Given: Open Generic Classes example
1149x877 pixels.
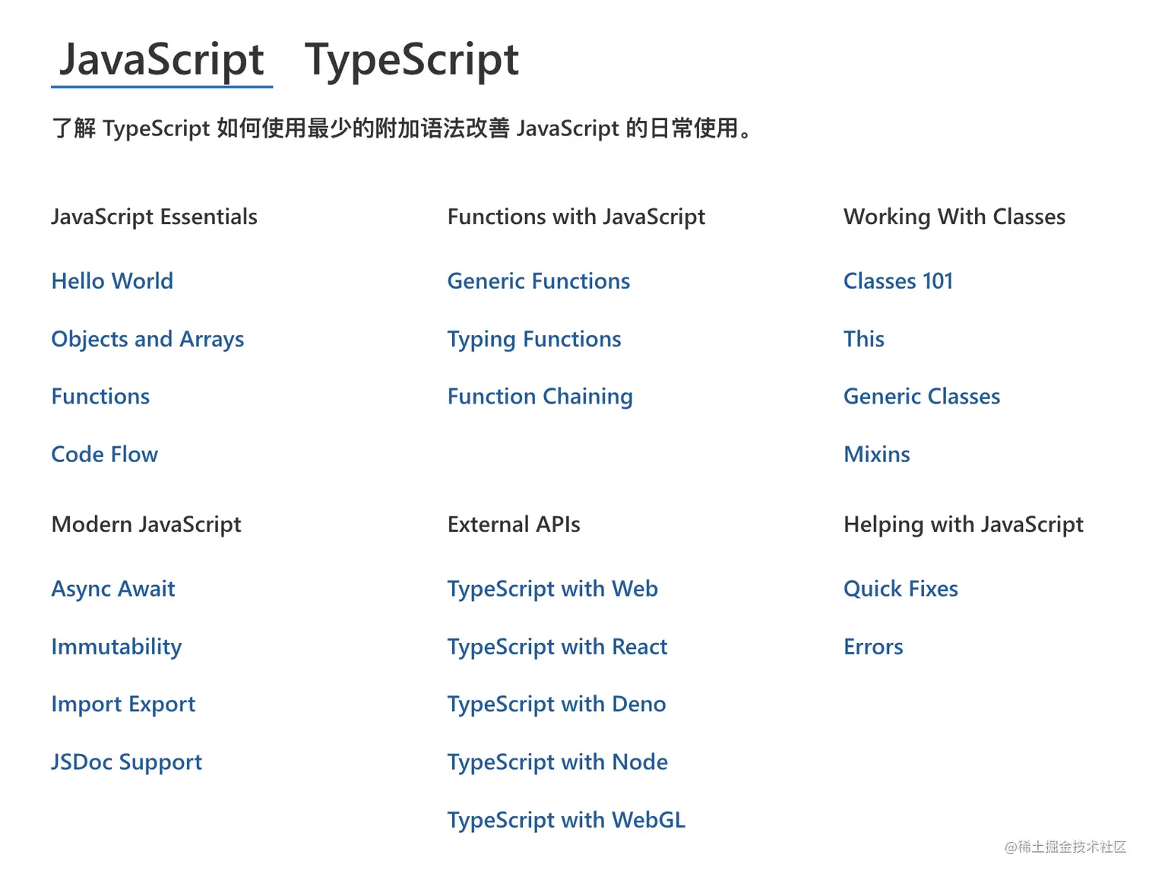Looking at the screenshot, I should (922, 397).
